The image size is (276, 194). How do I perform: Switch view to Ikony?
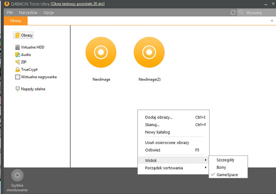click(228, 167)
